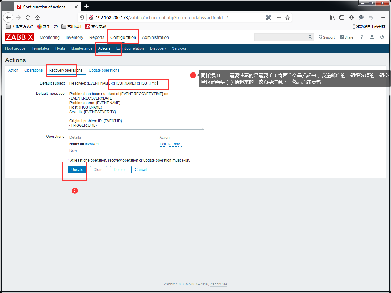
Task: Open the Zabbix SIA footer link
Action: [219, 284]
